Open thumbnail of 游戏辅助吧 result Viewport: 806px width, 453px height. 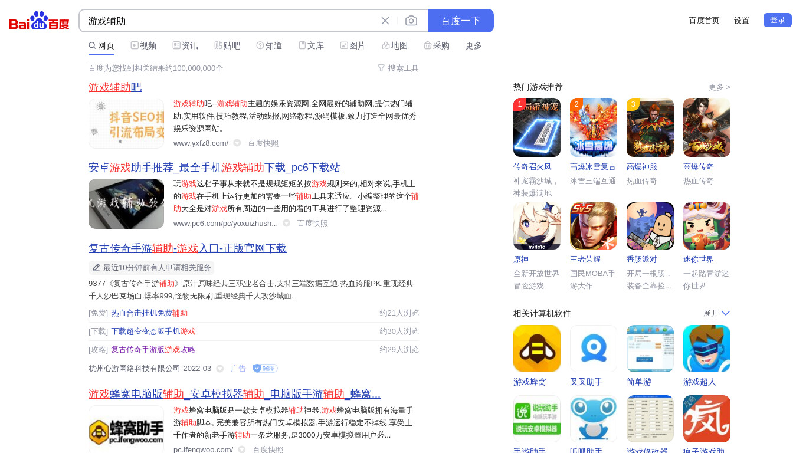point(126,123)
